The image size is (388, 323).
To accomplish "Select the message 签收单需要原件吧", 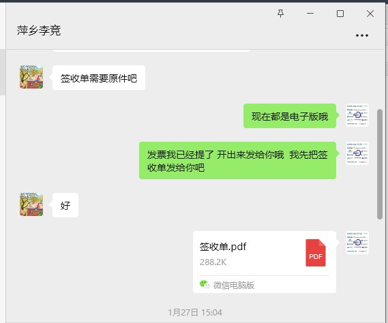I will coord(99,78).
